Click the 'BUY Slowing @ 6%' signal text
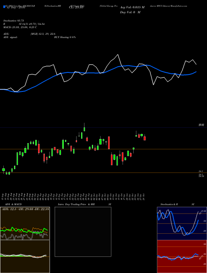This screenshot has width=207, height=273. click(65, 37)
